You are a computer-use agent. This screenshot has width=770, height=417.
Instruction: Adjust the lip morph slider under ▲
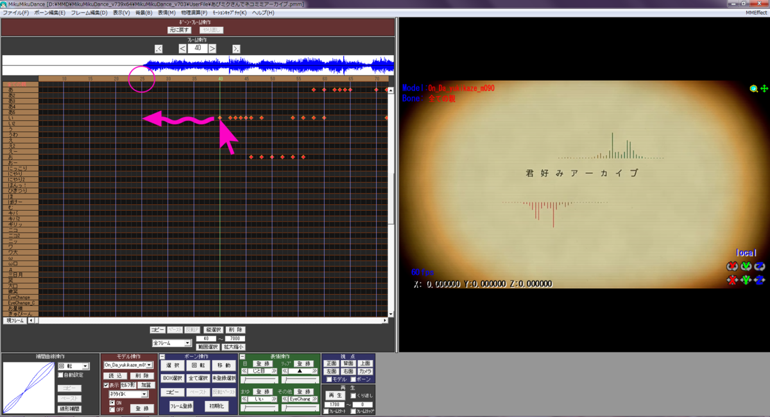[x=300, y=380]
